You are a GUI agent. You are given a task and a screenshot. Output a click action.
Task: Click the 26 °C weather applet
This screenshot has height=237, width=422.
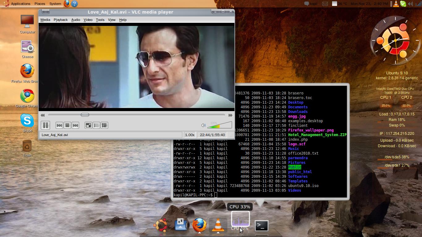340,4
